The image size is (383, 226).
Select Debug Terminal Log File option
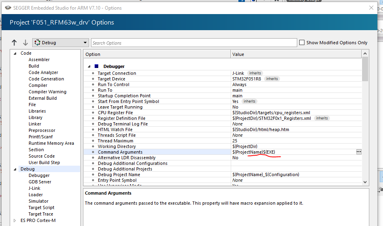[122, 124]
